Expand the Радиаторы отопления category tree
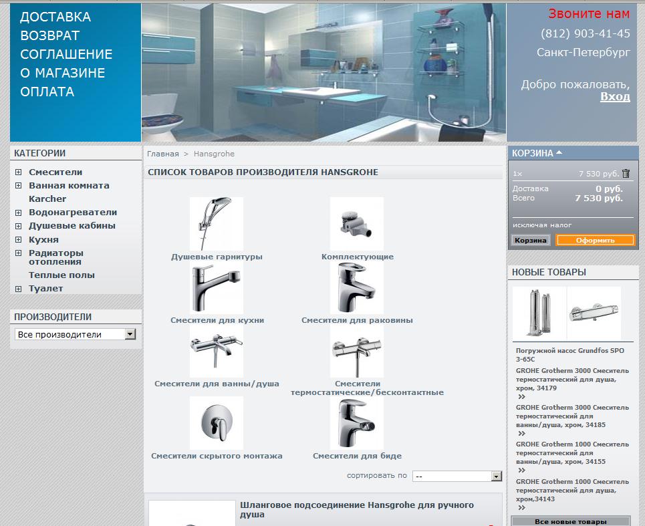This screenshot has width=645, height=526. pos(18,253)
